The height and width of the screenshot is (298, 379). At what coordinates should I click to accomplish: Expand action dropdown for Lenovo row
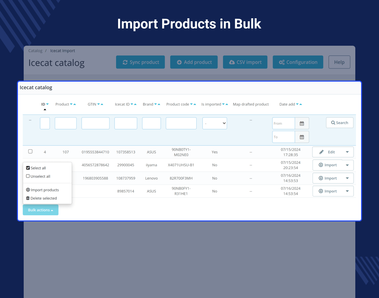pos(347,178)
